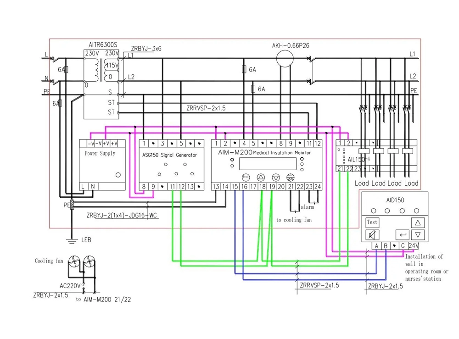
Task: Select terminal 24V on AID150
Action: [x=414, y=246]
